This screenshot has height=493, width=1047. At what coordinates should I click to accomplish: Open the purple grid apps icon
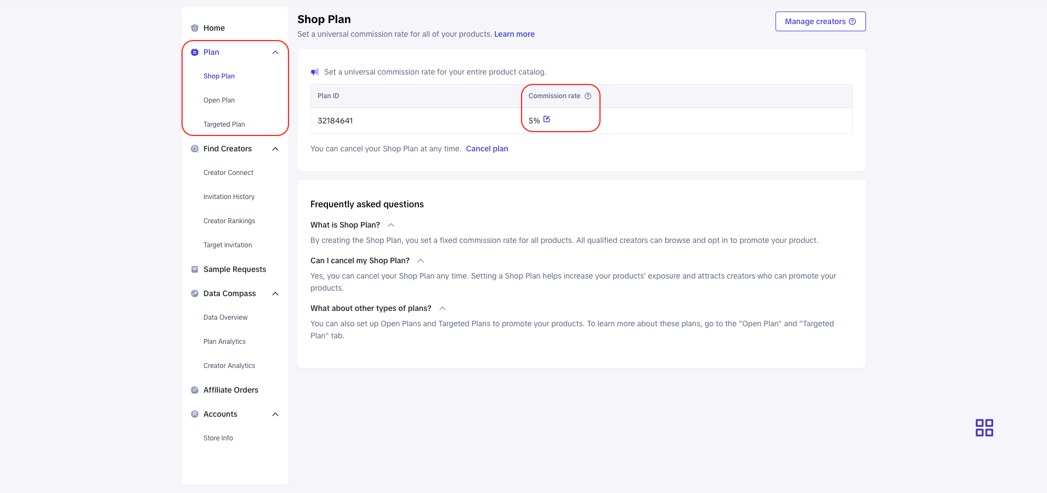pos(984,428)
